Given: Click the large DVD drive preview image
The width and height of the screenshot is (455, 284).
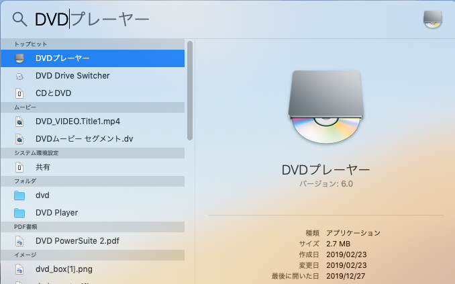Looking at the screenshot, I should click(326, 107).
